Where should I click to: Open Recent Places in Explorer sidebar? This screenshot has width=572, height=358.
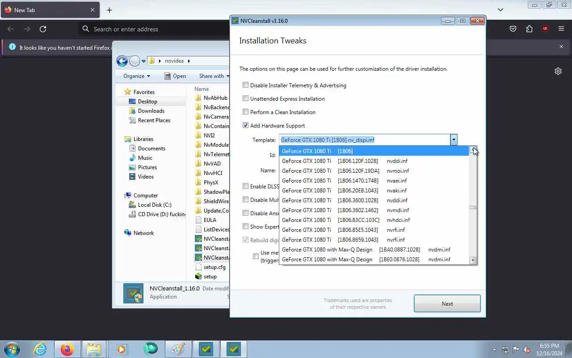(x=150, y=120)
